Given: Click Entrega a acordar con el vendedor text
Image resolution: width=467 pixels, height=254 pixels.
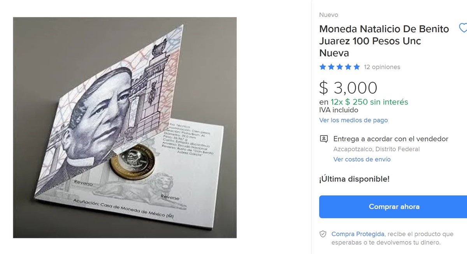Looking at the screenshot, I should click(391, 139).
